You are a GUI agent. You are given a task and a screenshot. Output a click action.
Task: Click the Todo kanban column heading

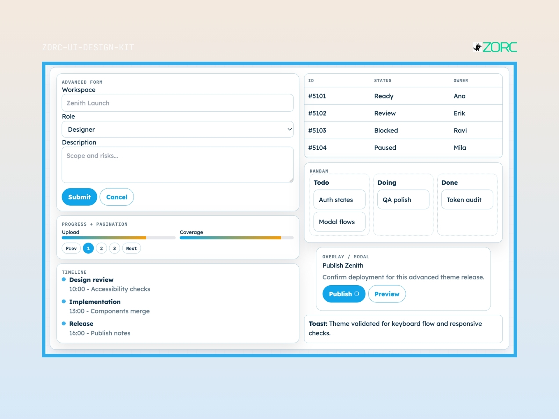click(321, 183)
